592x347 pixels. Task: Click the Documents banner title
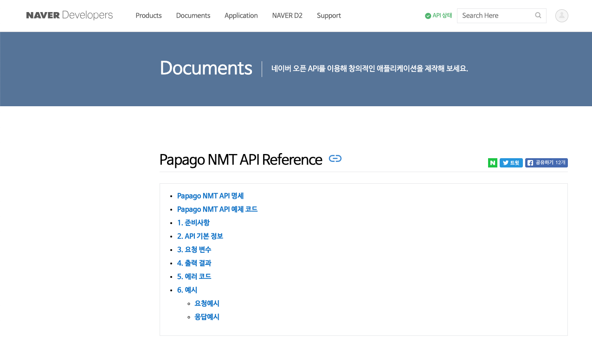(206, 68)
